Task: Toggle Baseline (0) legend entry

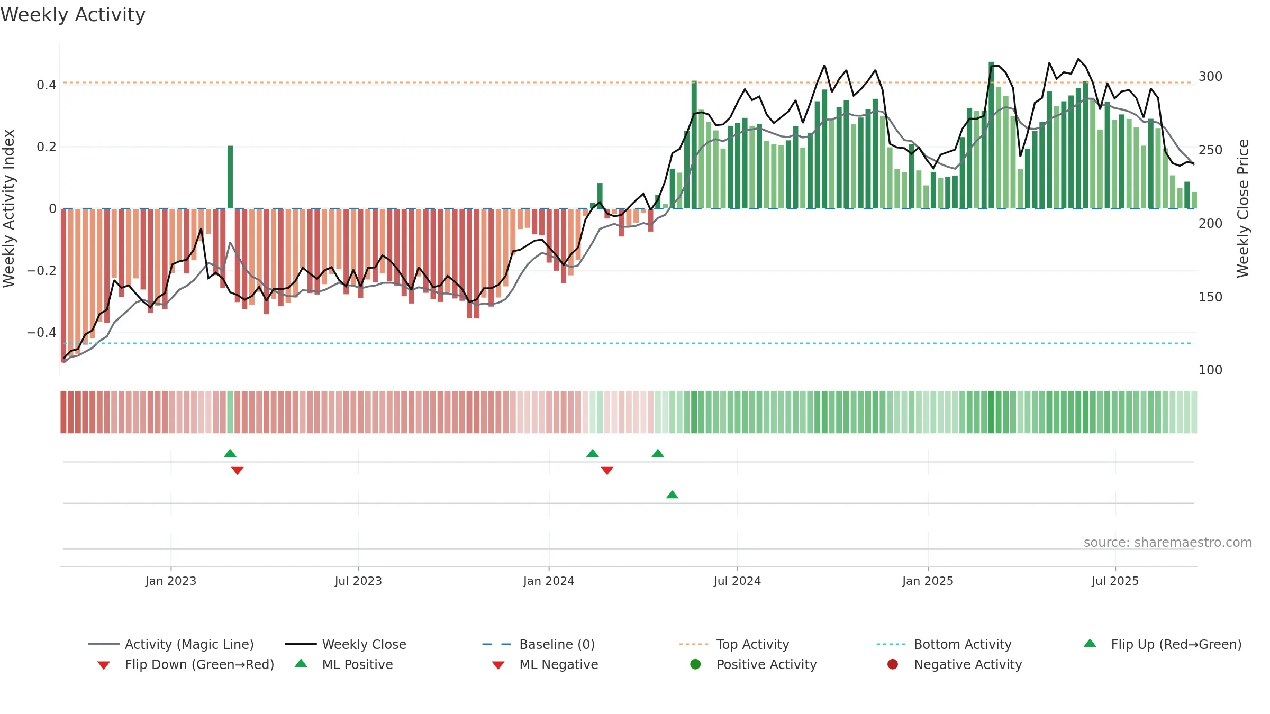Action: coord(539,644)
